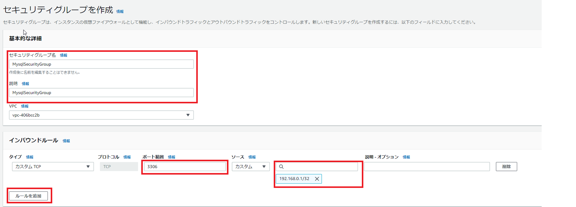Click the 192.168.0.1/32 chip text
Screen dimensions: 576x207
click(294, 179)
